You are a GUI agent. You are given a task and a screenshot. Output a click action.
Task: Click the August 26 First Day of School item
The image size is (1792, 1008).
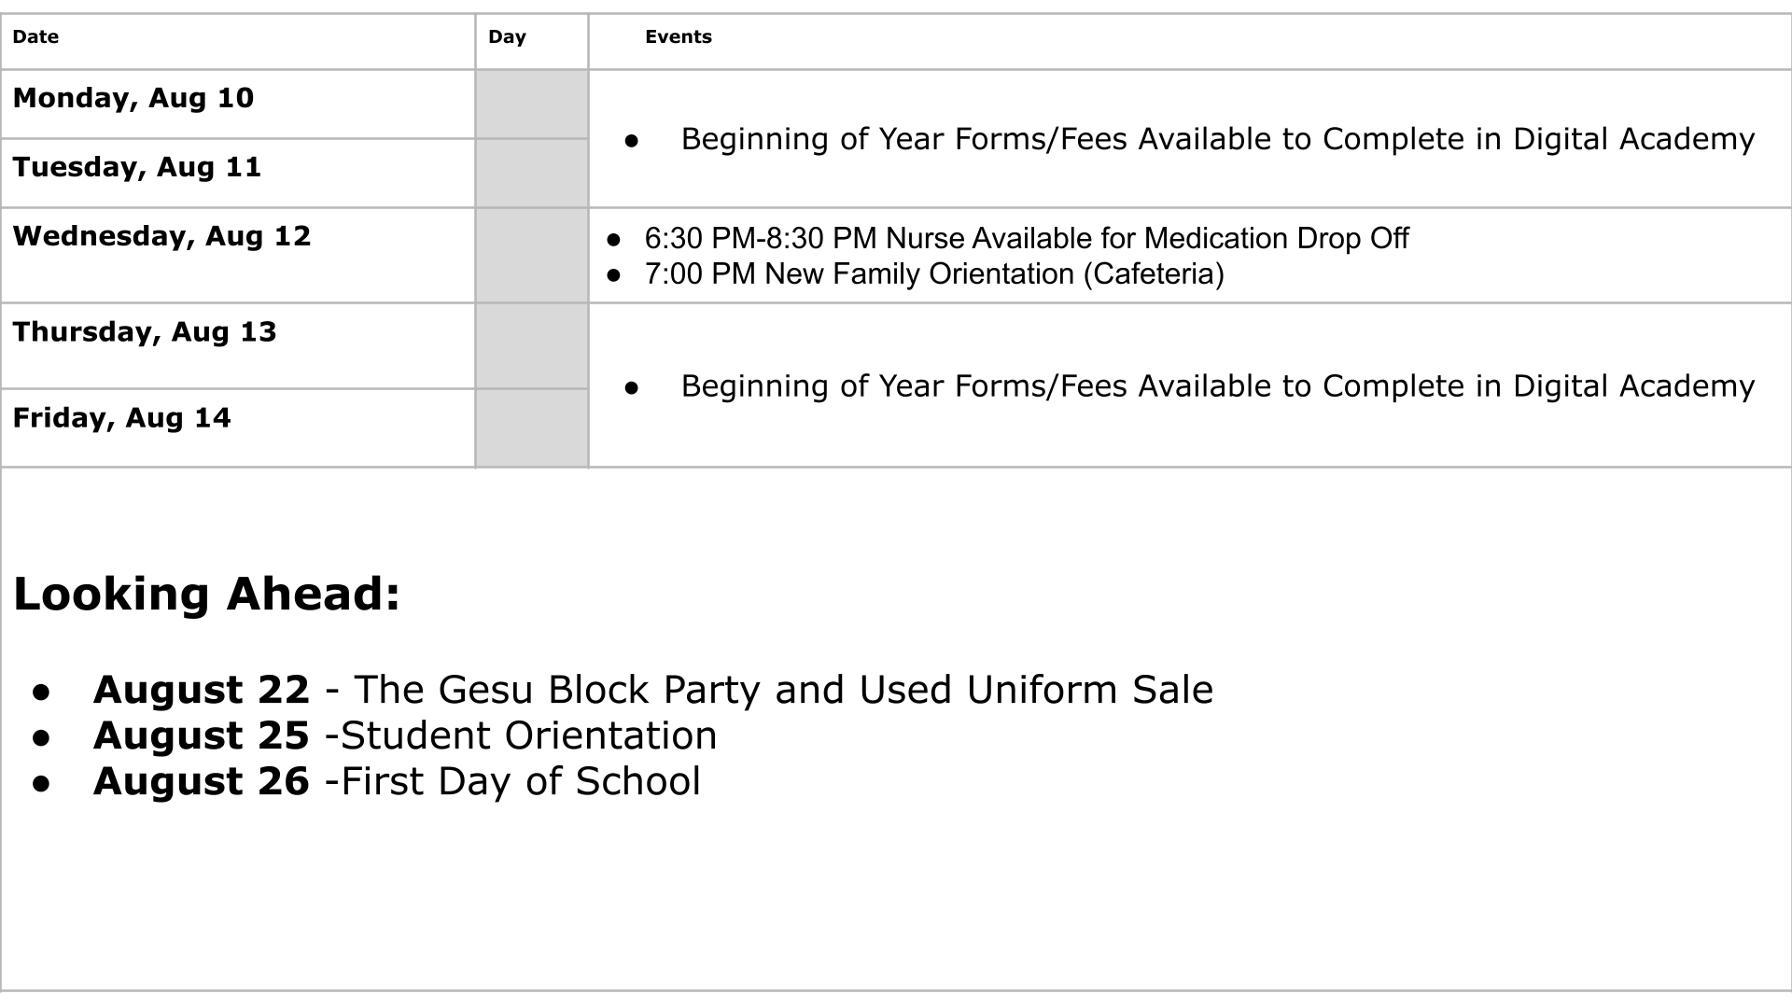[x=397, y=781]
